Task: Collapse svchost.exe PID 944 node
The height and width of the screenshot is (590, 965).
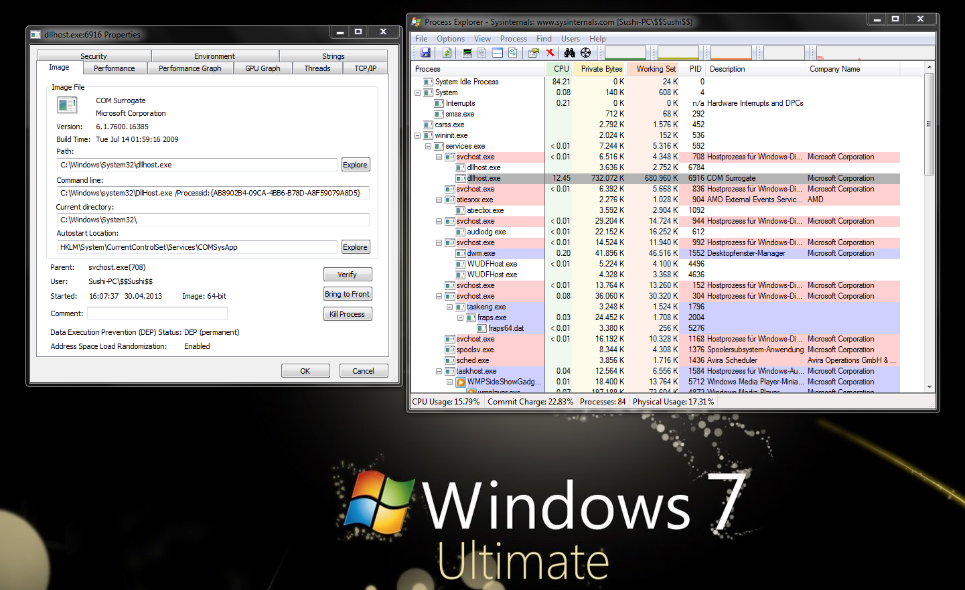Action: (x=439, y=221)
